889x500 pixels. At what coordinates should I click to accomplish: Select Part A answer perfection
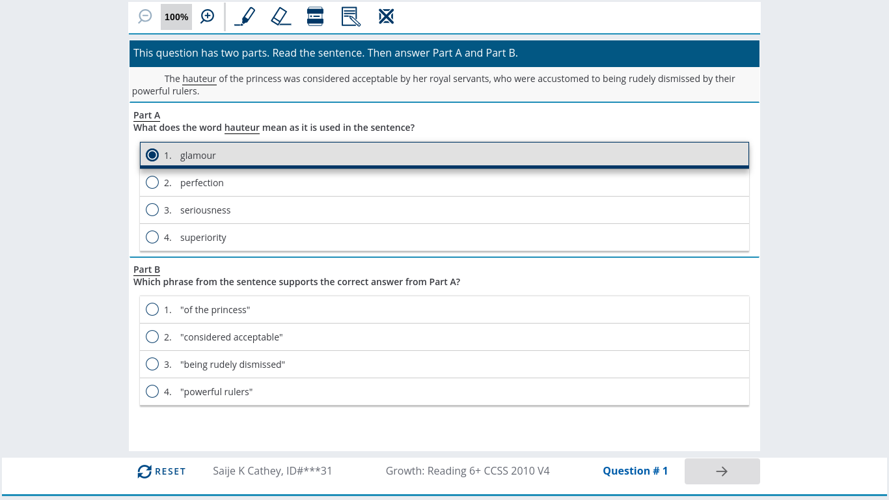(444, 183)
